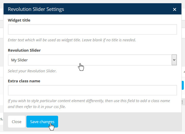Close the dialog with the X icon

pos(175,9)
